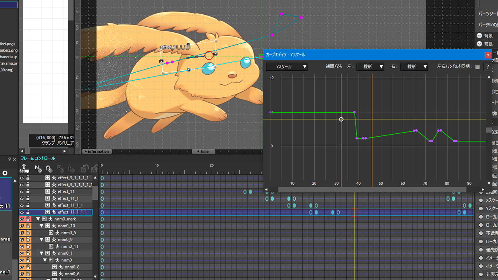
Task: Click the lock icon on effect_11 row
Action: (28, 192)
